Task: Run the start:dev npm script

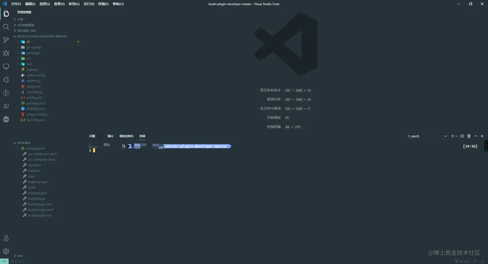Action: pyautogui.click(x=34, y=165)
